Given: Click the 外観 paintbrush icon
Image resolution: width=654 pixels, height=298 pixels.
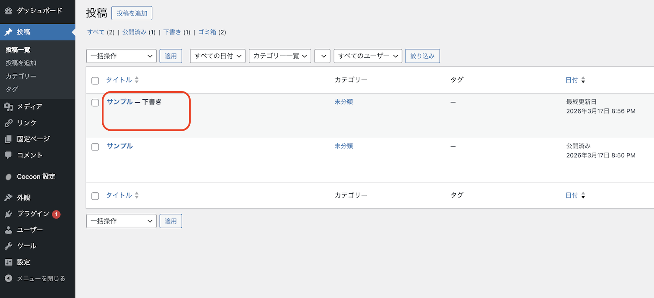Looking at the screenshot, I should click(8, 198).
